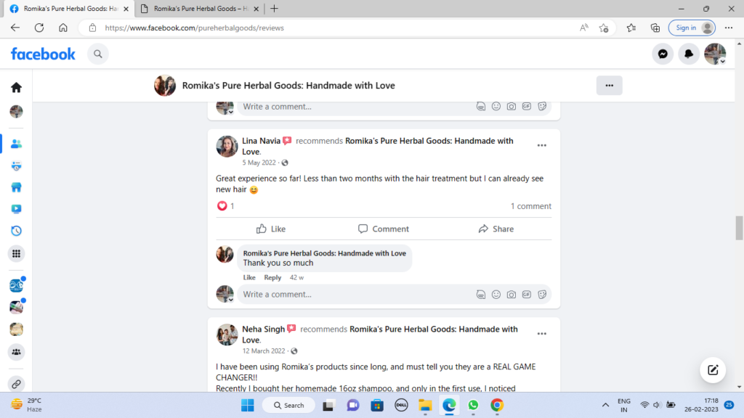This screenshot has height=418, width=744.
Task: Open 12 March 2022 post date link
Action: tap(264, 351)
